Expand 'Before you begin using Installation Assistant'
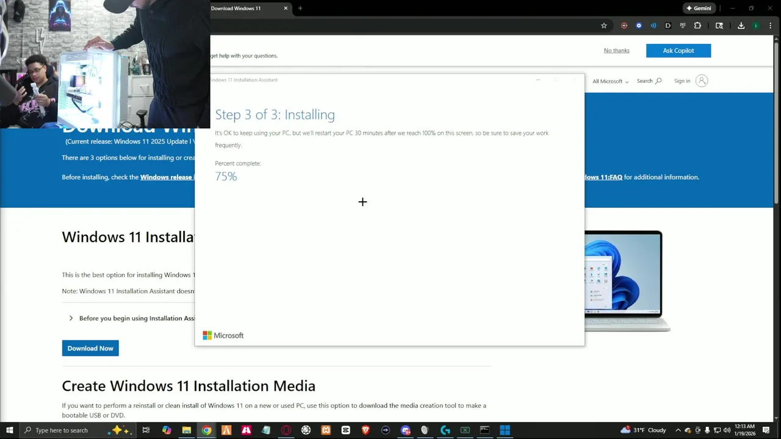 pos(132,318)
